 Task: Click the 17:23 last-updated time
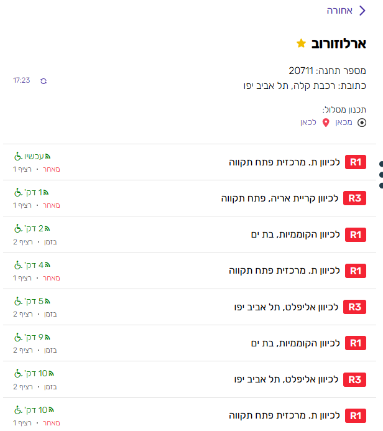pyautogui.click(x=22, y=81)
